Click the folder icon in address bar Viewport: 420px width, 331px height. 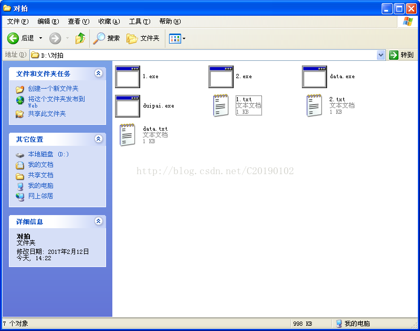click(x=35, y=55)
